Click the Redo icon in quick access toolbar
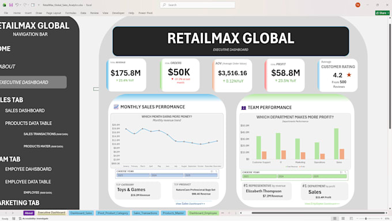This screenshot has height=221, width=392. tap(25, 5)
